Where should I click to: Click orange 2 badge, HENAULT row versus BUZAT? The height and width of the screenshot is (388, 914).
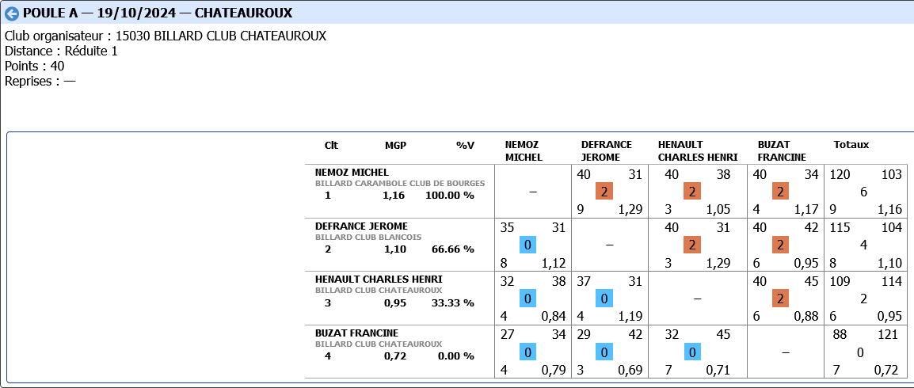(x=780, y=299)
